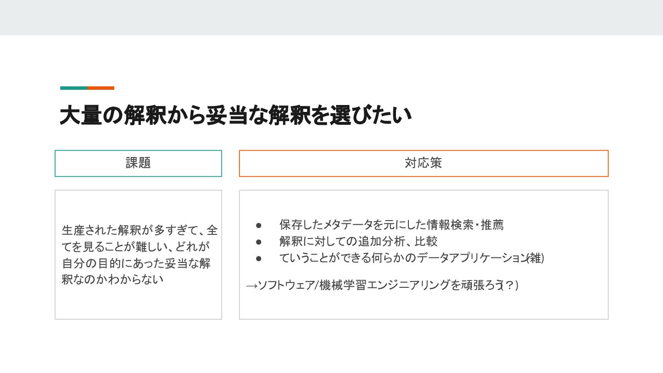Select the second bullet point marker
The width and height of the screenshot is (663, 373).
(259, 242)
